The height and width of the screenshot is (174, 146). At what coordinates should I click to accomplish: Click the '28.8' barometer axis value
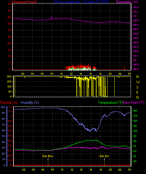[x=136, y=69]
